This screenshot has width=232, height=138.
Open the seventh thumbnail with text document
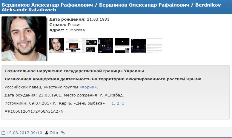155,45
